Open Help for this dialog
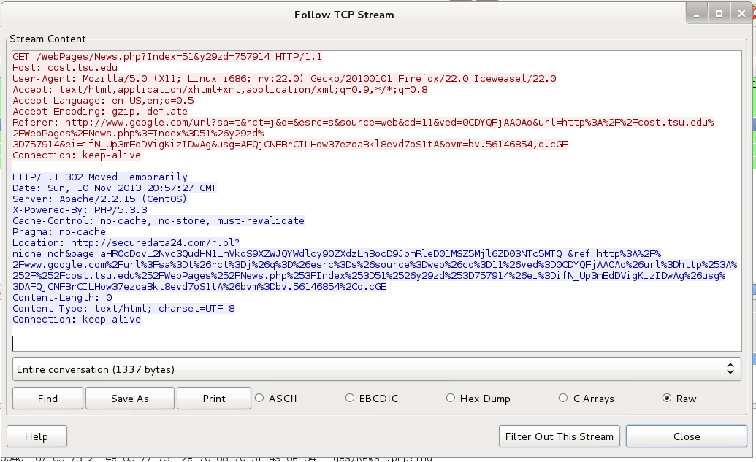Image resolution: width=756 pixels, height=462 pixels. [x=37, y=436]
